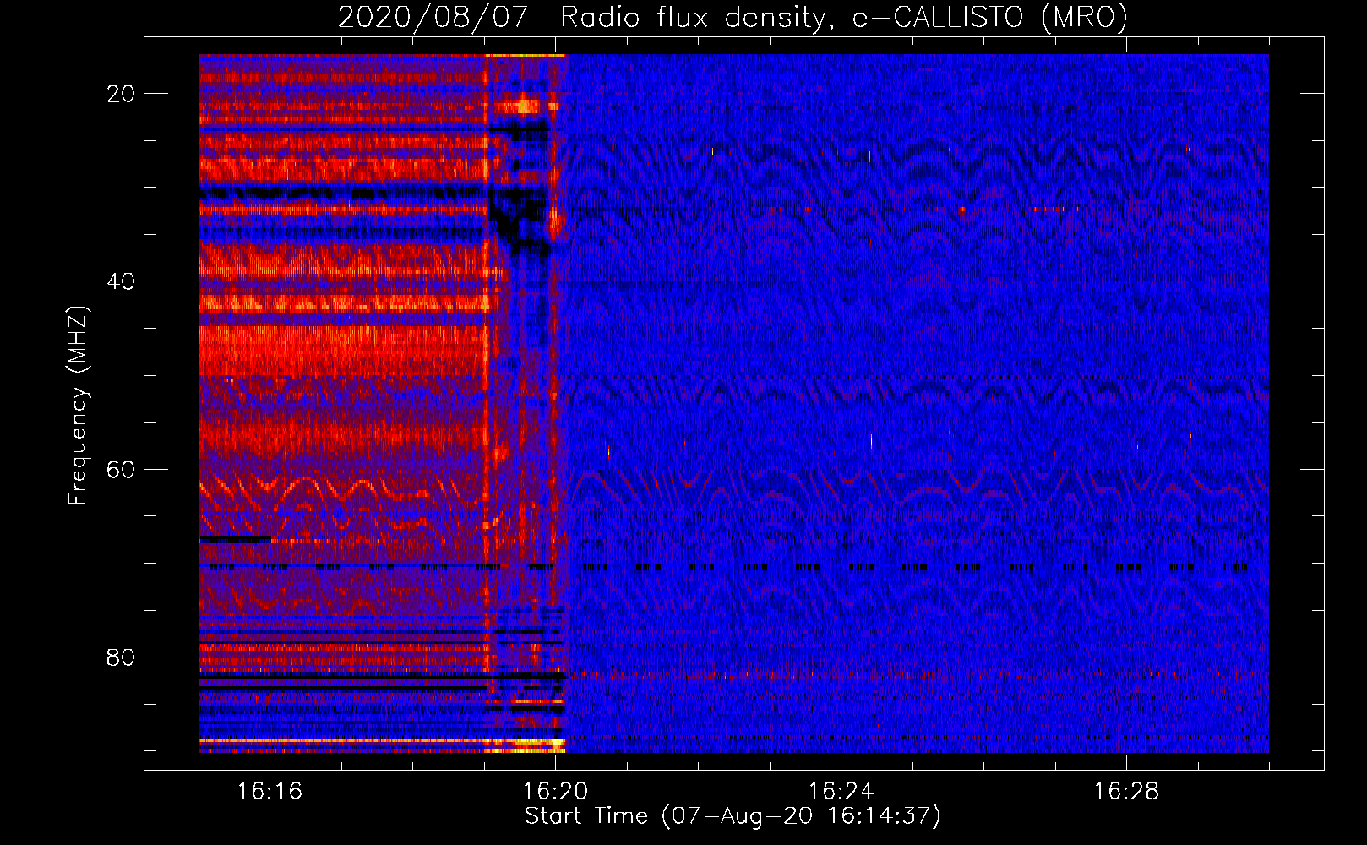Click the frequency tick label '60'
This screenshot has height=845, width=1367.
pyautogui.click(x=121, y=469)
